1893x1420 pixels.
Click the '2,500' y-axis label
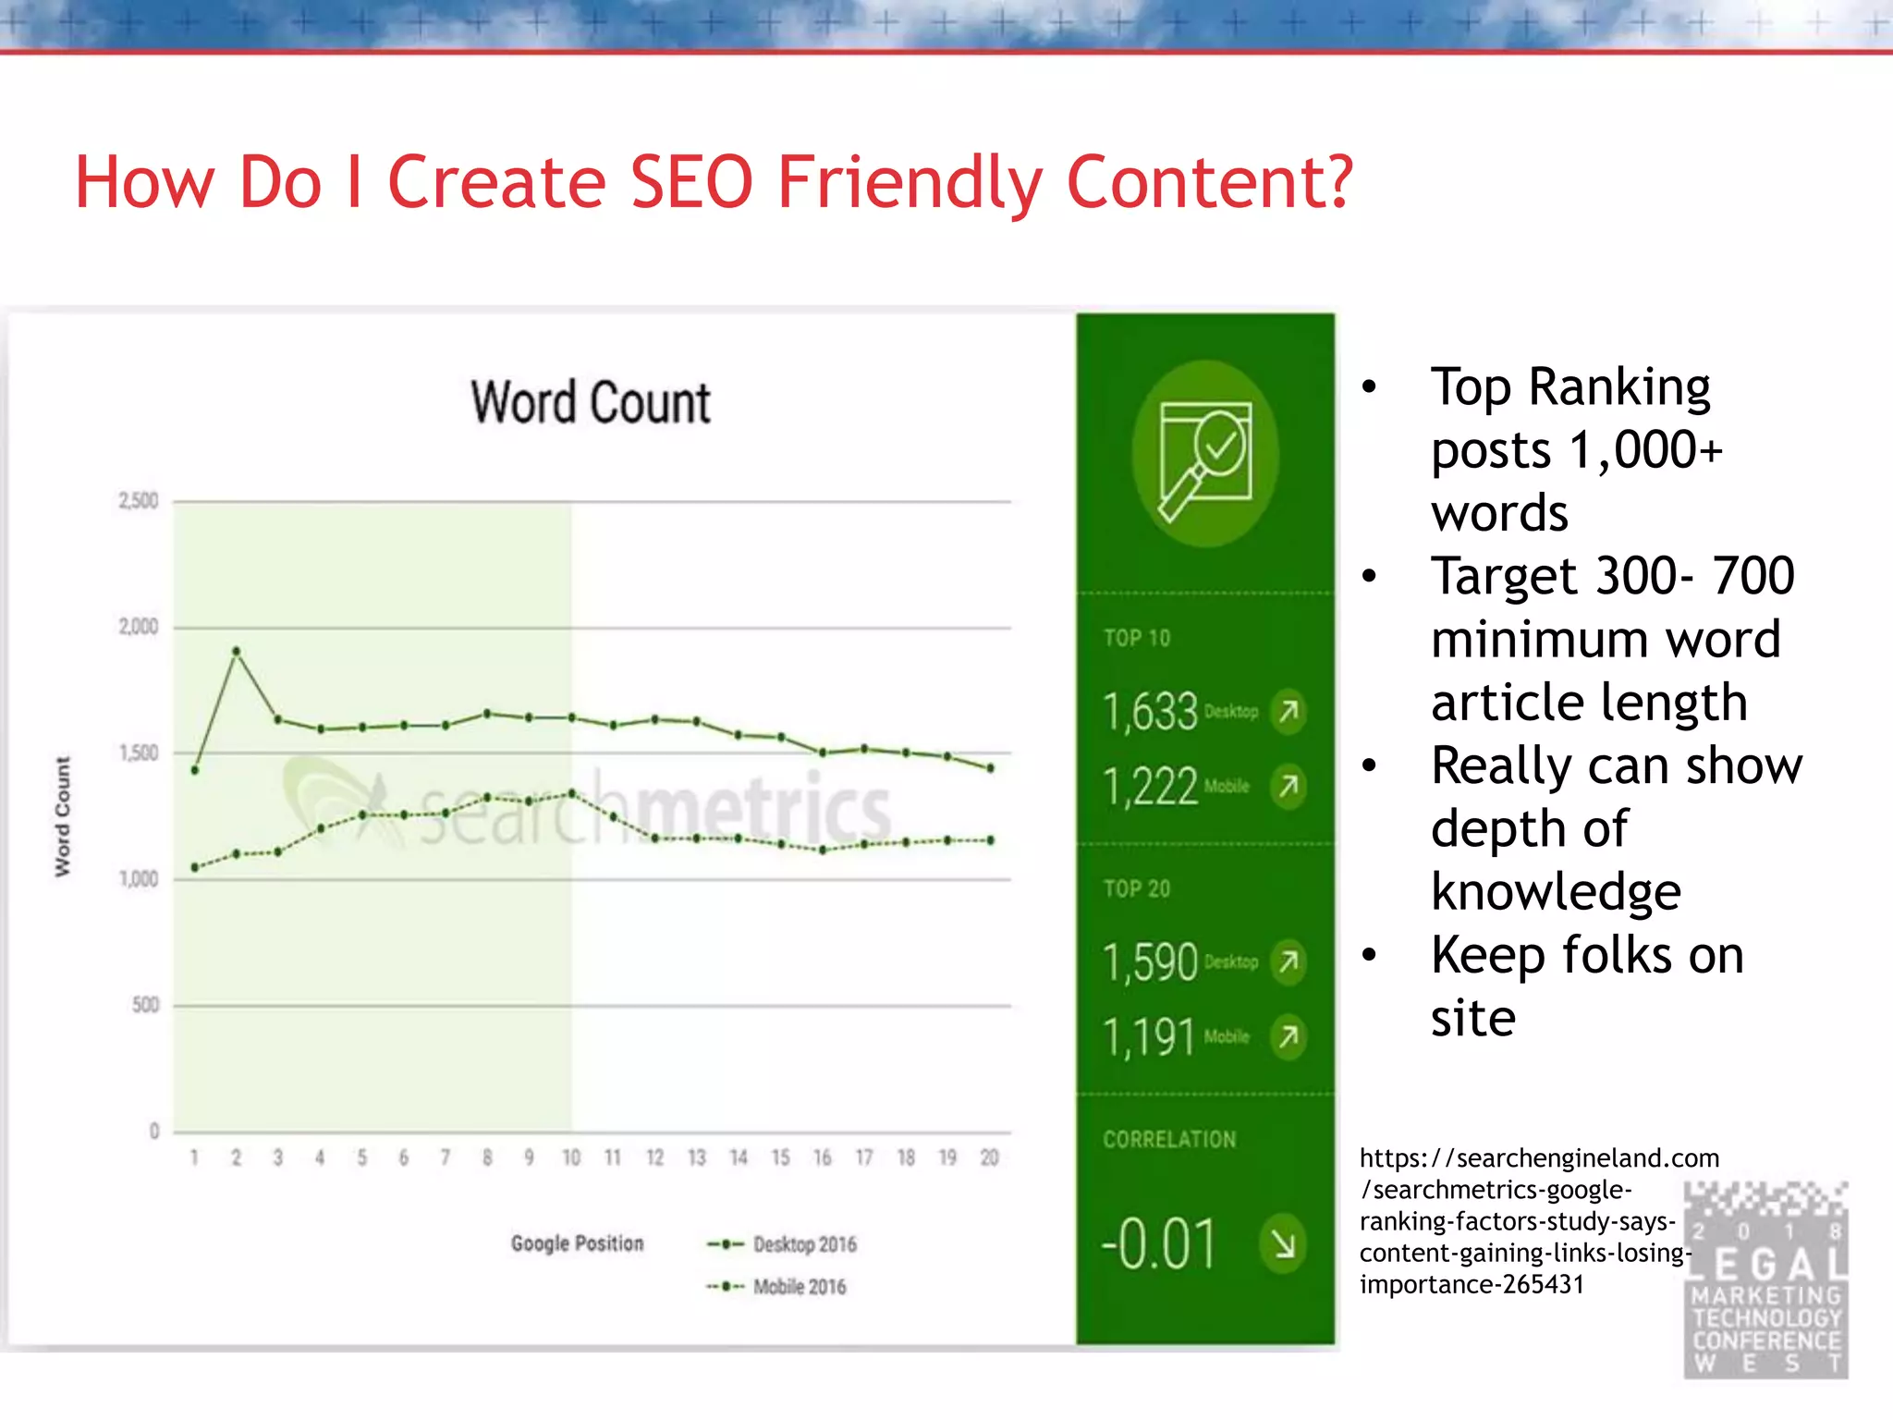click(139, 501)
